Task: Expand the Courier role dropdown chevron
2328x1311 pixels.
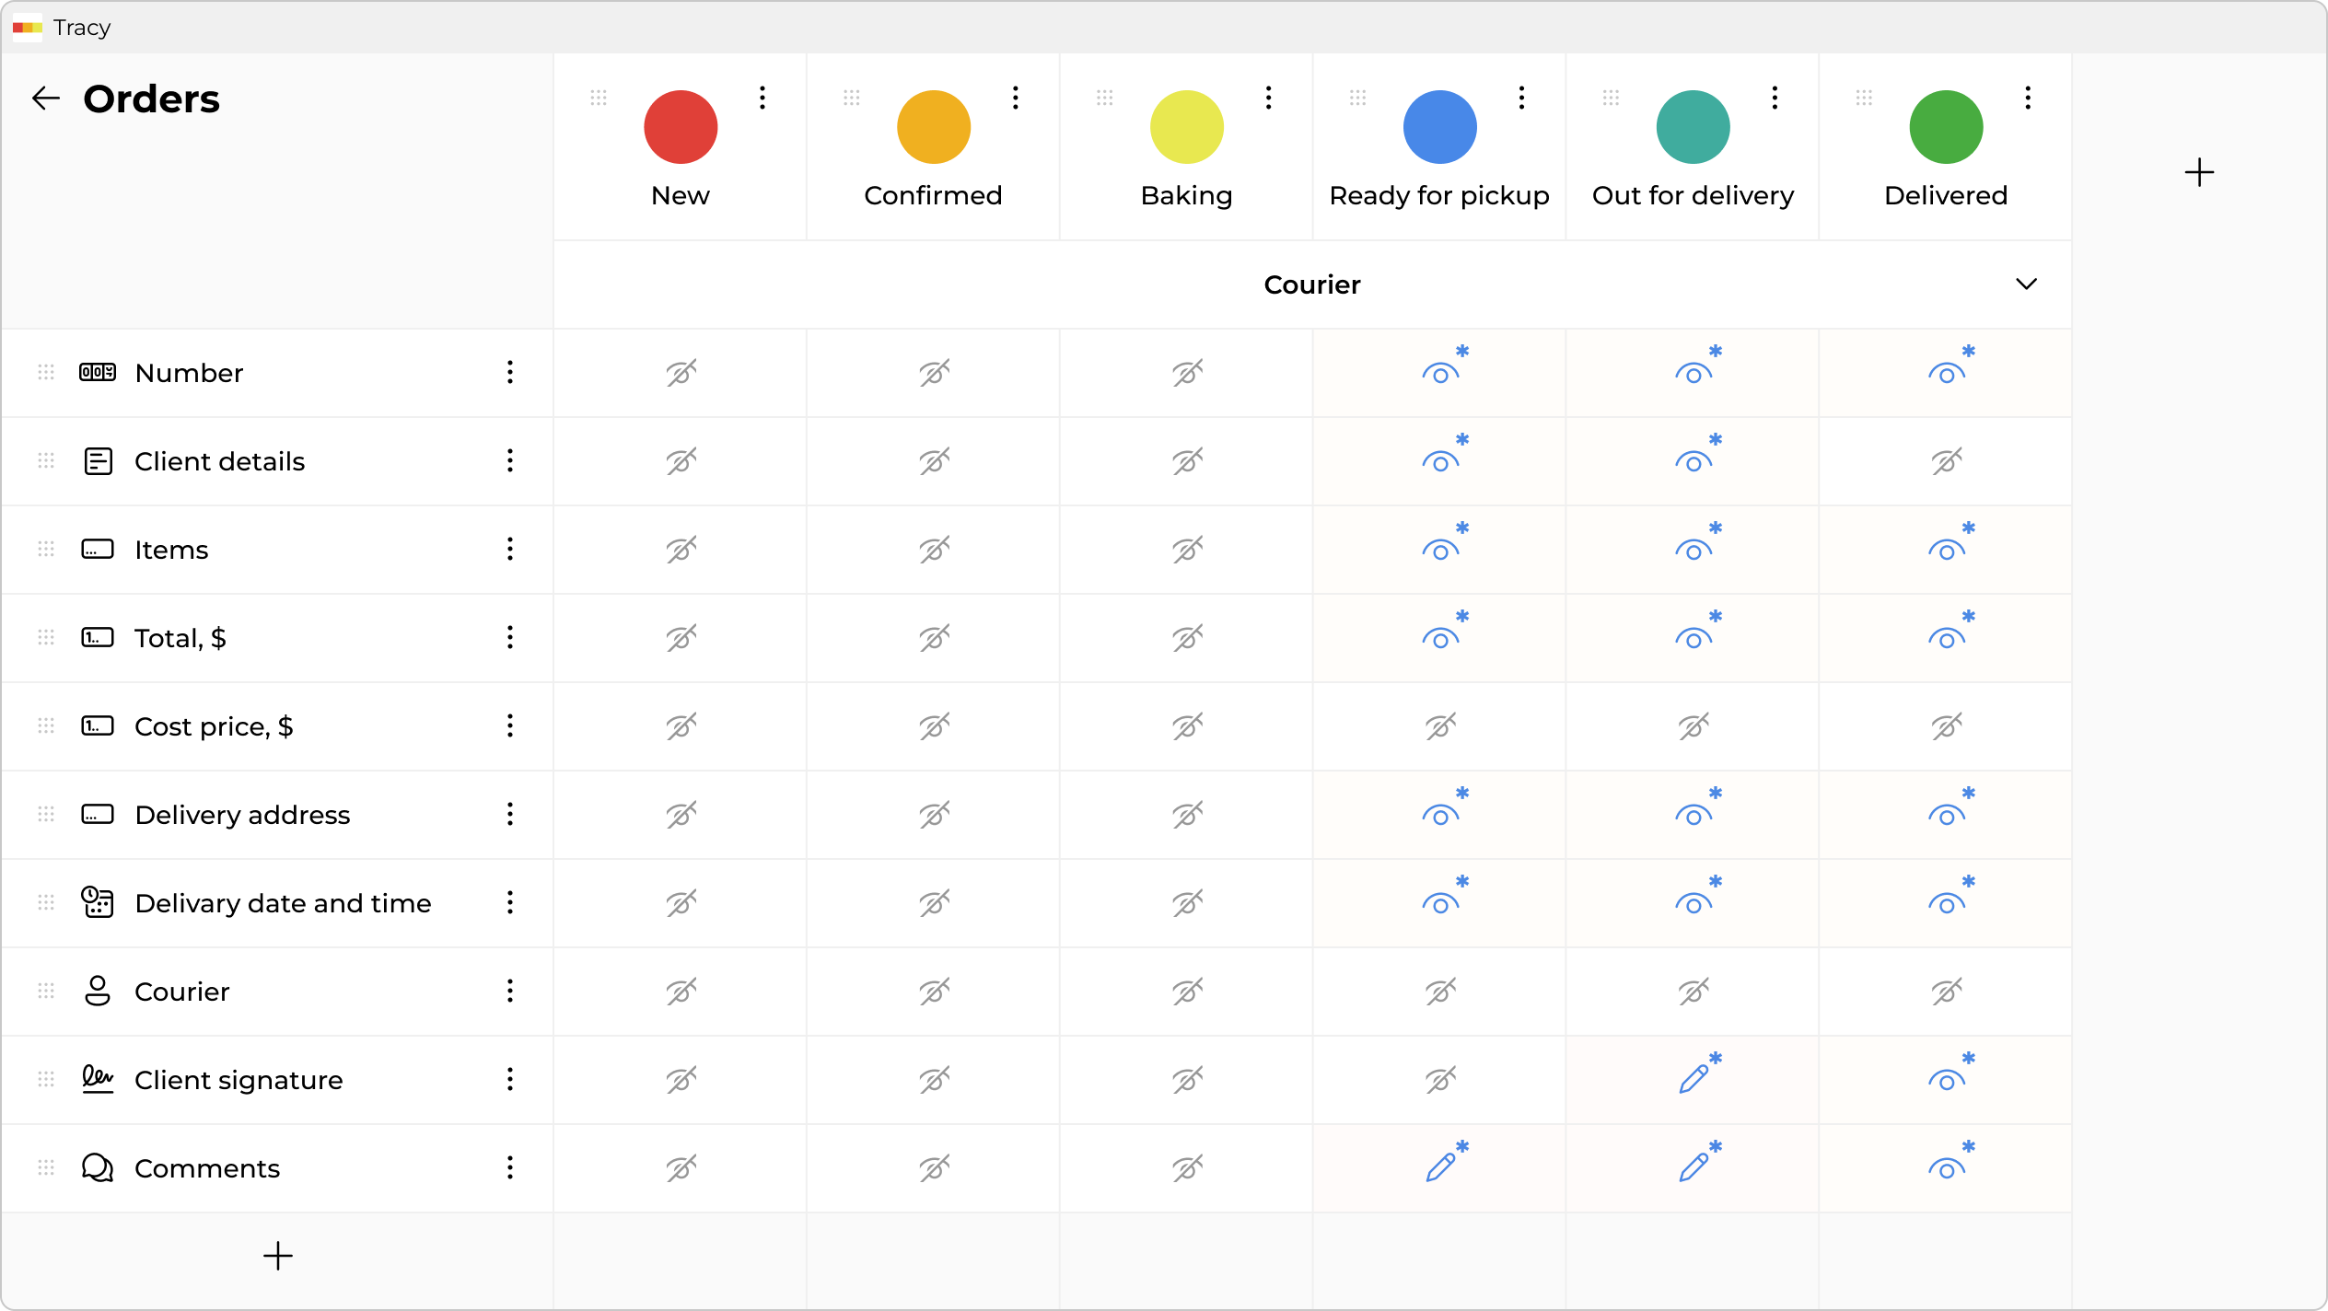Action: [2026, 284]
